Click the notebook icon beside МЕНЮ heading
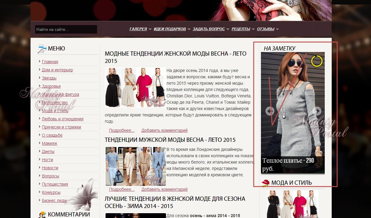 point(42,49)
